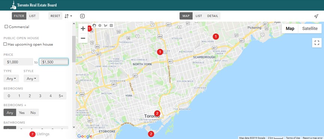Enable Has upcoming open house
Viewport: 324px width, 139px height.
(5, 44)
